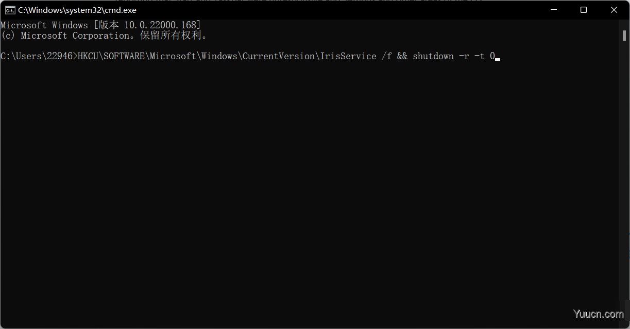The image size is (630, 329).
Task: Click the word shutdown in the command
Action: (433, 56)
